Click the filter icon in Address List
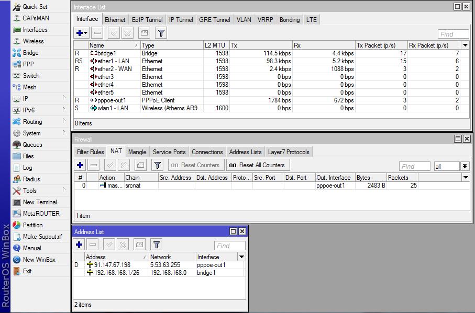This screenshot has height=313, width=475. click(x=156, y=245)
